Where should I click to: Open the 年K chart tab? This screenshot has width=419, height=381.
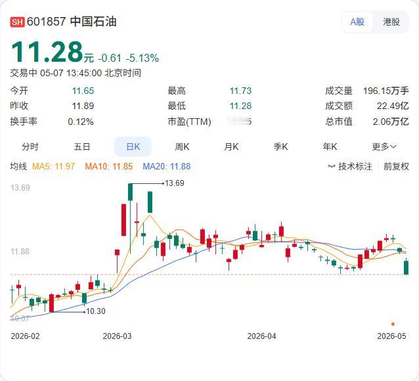click(x=330, y=146)
